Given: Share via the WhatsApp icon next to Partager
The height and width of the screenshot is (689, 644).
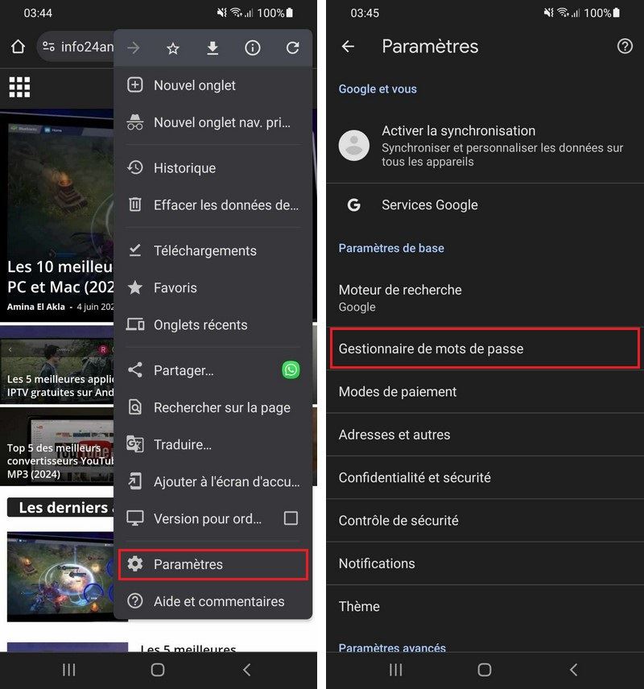Looking at the screenshot, I should tap(291, 369).
